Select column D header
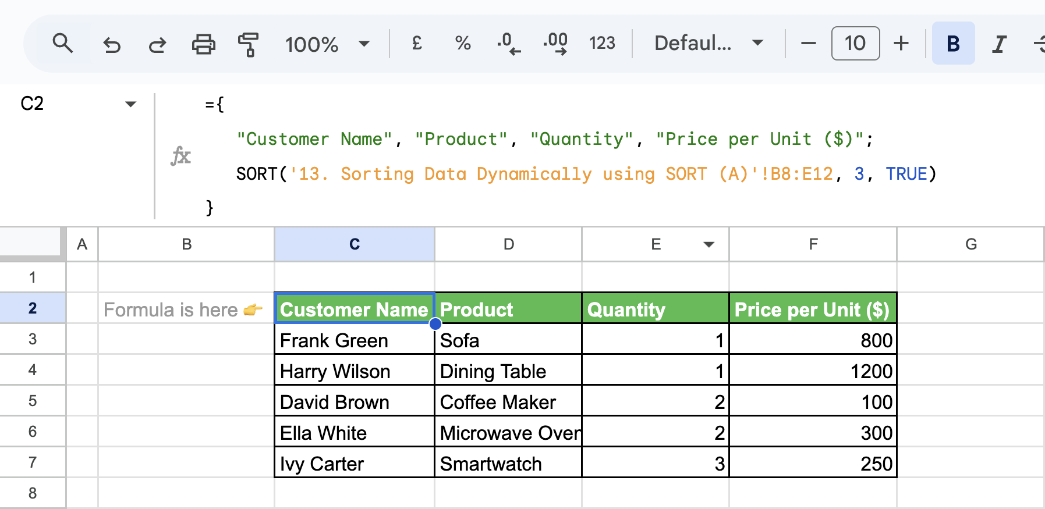The image size is (1045, 509). (508, 244)
